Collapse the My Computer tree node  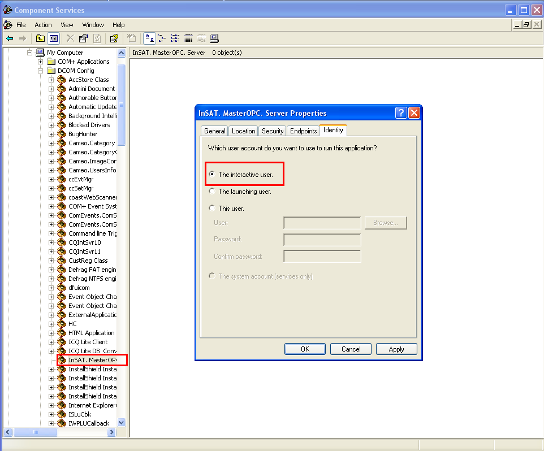(30, 53)
